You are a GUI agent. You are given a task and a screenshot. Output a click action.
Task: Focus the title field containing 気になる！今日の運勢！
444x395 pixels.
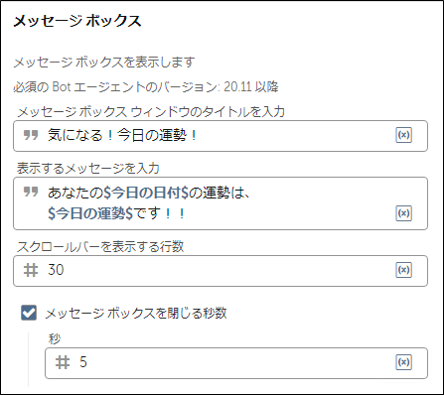click(x=221, y=136)
